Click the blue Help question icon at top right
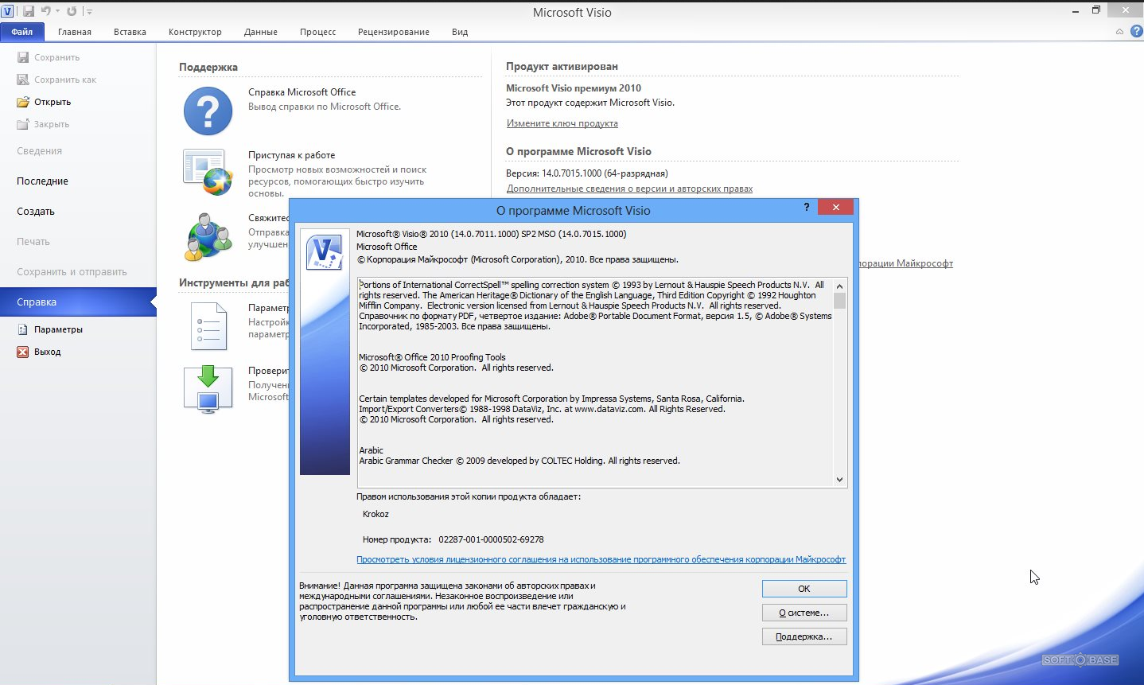Image resolution: width=1144 pixels, height=685 pixels. coord(1136,31)
